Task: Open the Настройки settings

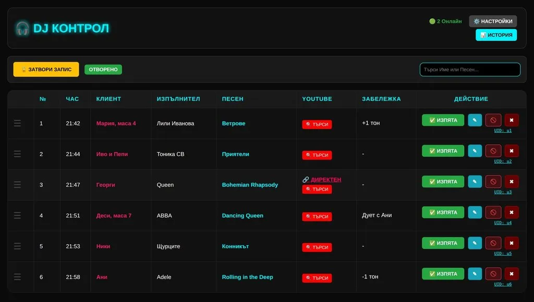Action: (x=493, y=21)
